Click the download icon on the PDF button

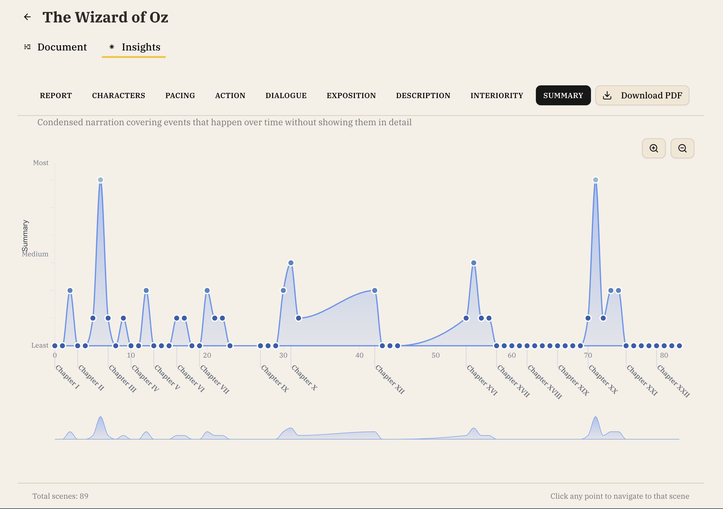[607, 95]
